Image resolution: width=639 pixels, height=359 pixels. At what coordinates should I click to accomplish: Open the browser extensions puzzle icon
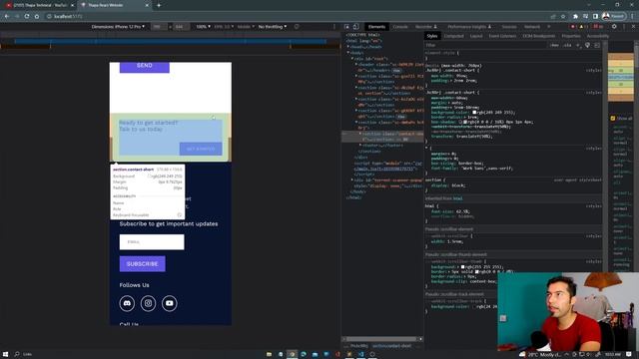(x=575, y=16)
